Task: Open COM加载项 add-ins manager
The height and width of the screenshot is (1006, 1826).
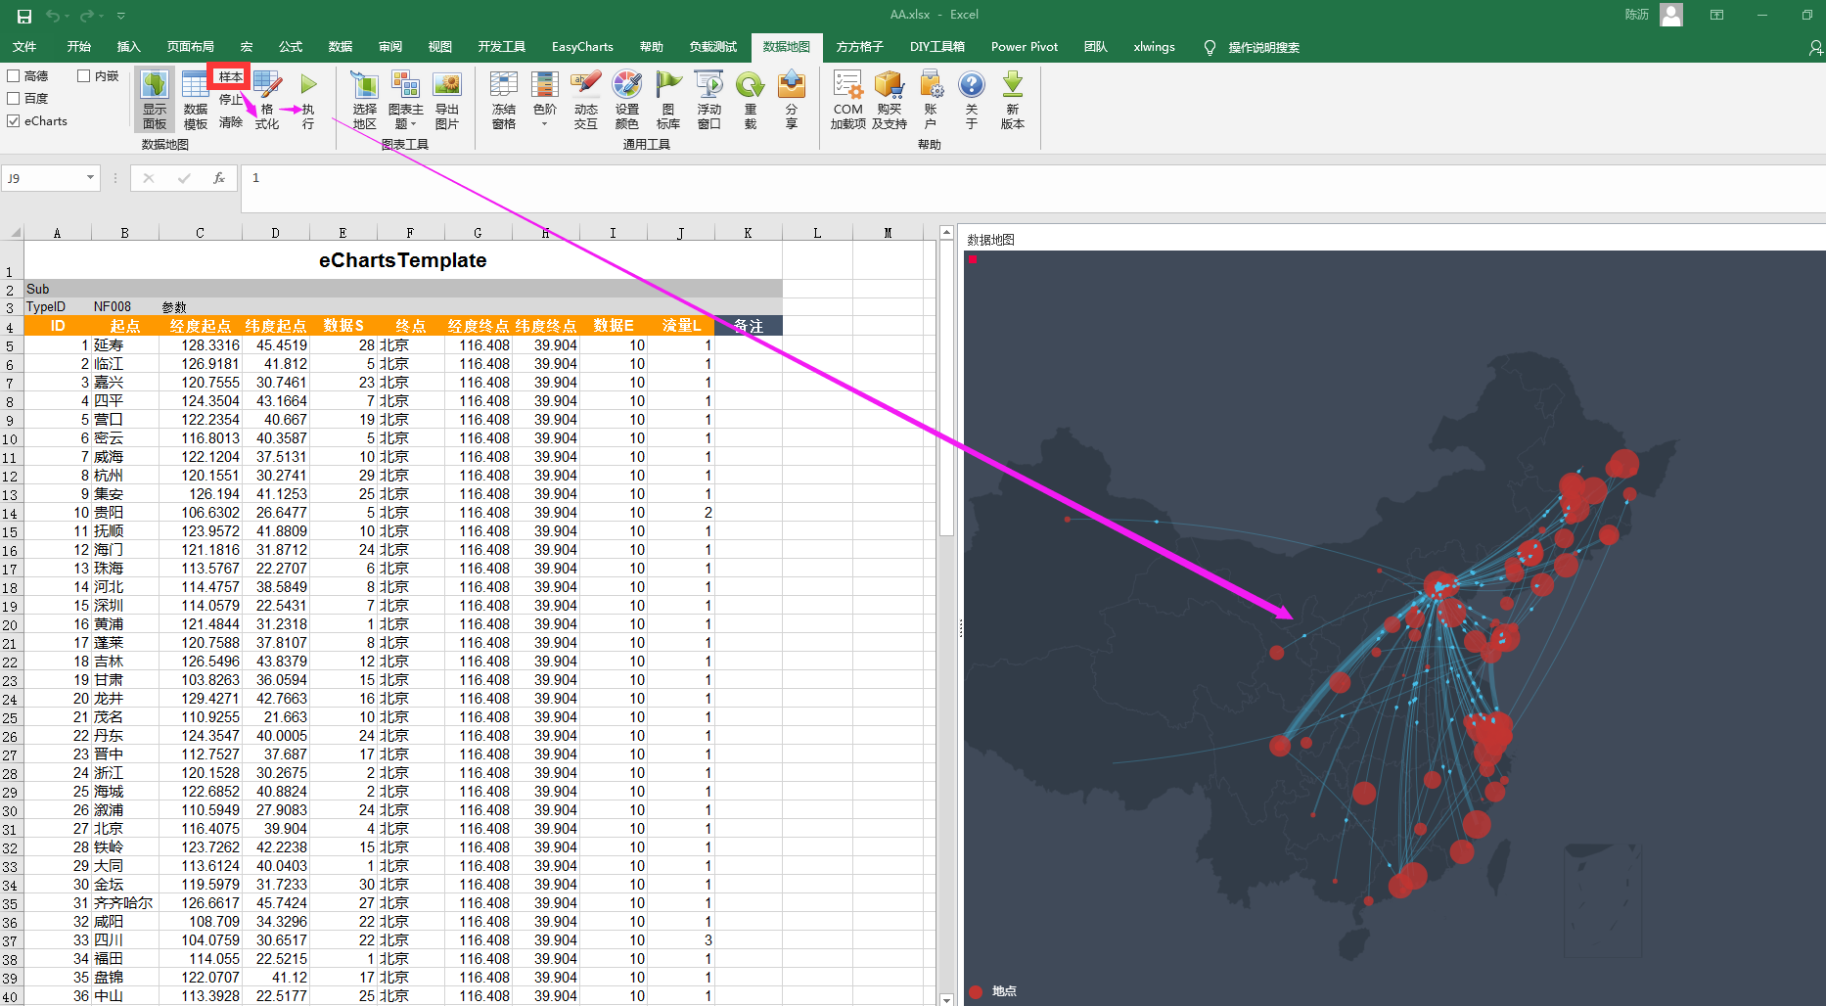Action: [846, 98]
